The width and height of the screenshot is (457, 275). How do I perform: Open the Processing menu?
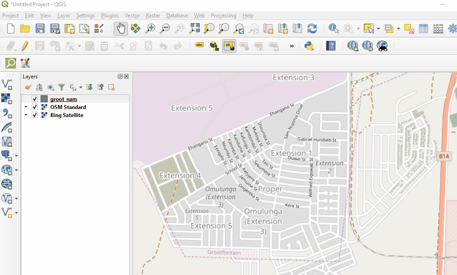(x=223, y=16)
